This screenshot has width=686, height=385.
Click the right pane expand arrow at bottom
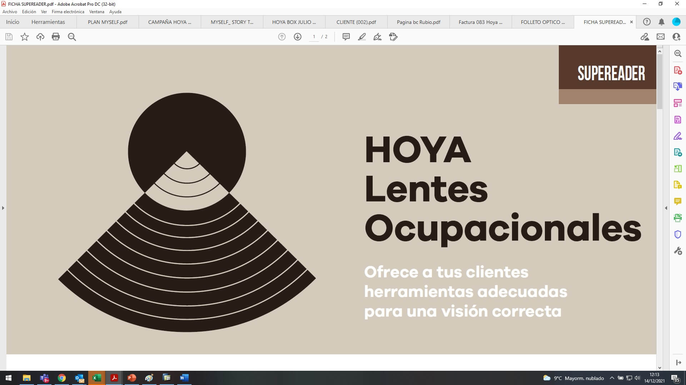(x=678, y=363)
